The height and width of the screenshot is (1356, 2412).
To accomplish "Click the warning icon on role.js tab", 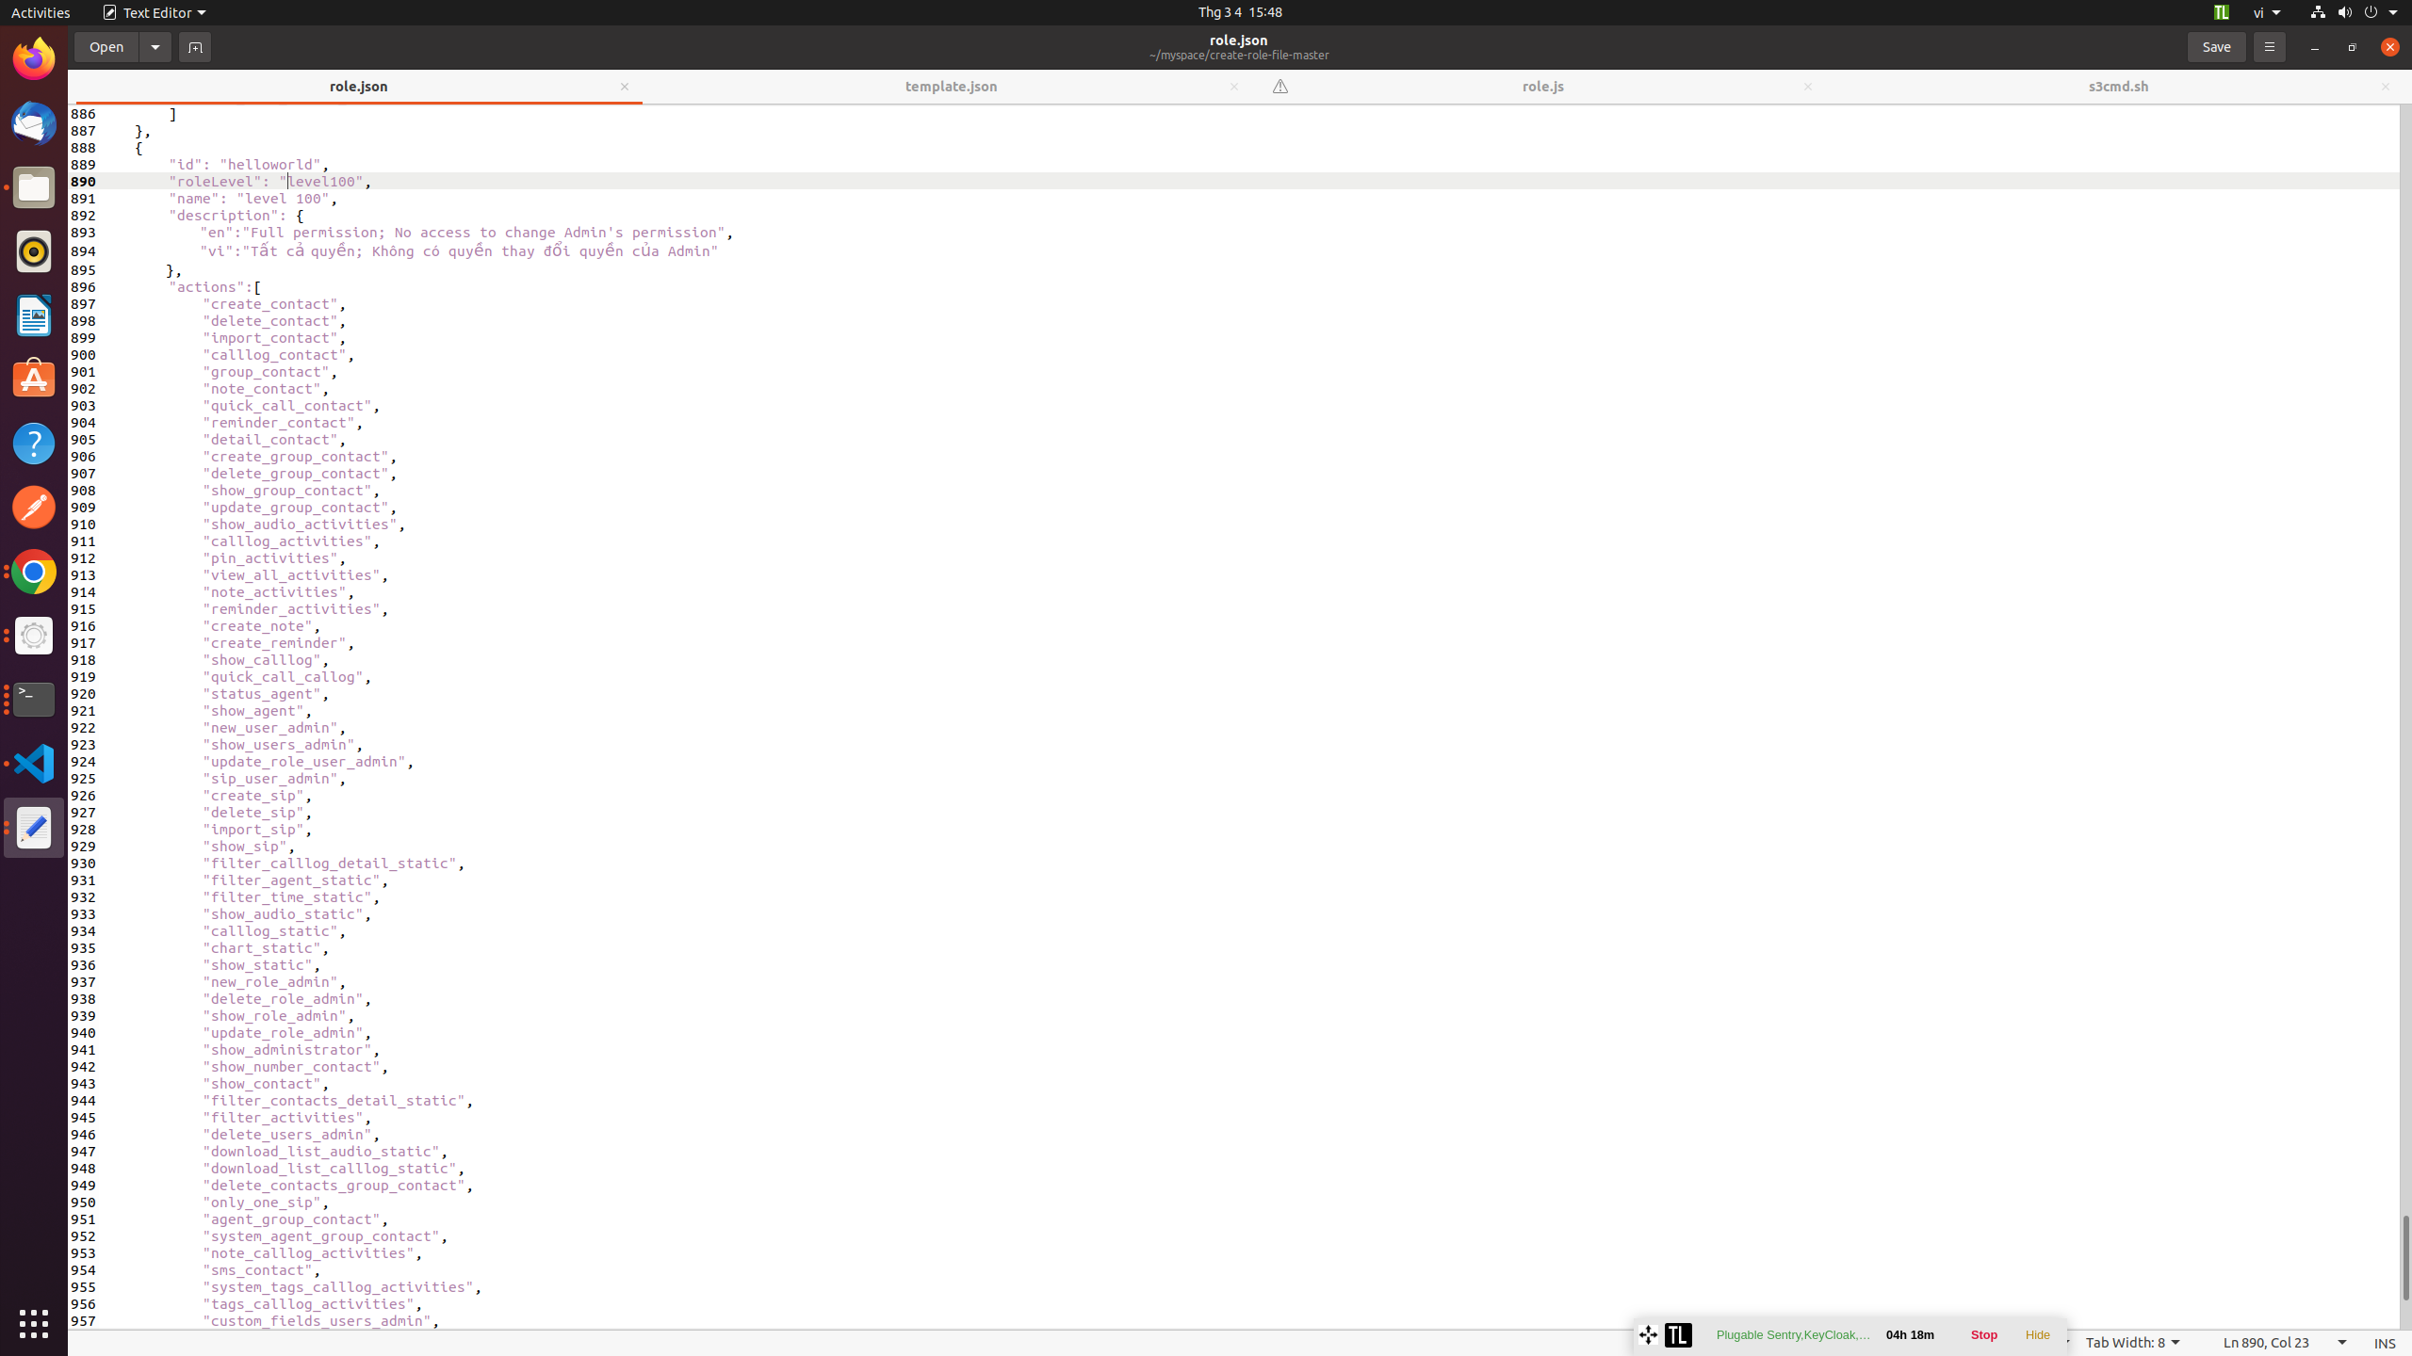I will [x=1279, y=87].
